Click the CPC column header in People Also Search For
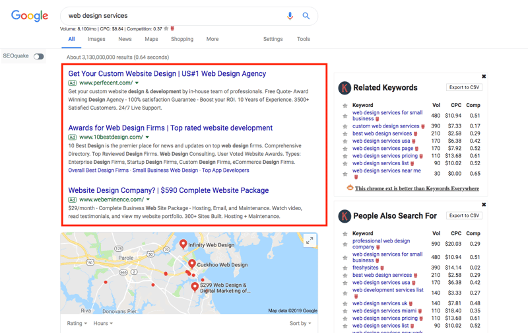 point(456,233)
